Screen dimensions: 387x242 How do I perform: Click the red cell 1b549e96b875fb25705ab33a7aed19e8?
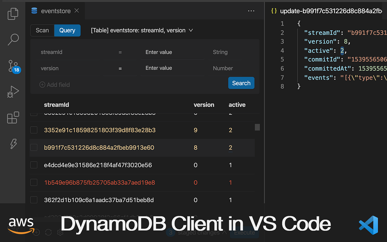[100, 182]
